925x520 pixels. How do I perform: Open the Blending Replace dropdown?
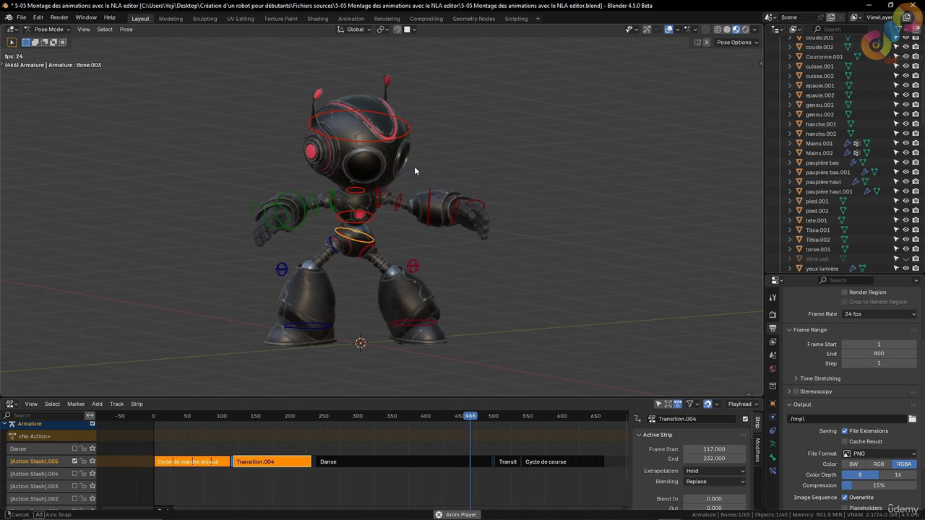[715, 482]
